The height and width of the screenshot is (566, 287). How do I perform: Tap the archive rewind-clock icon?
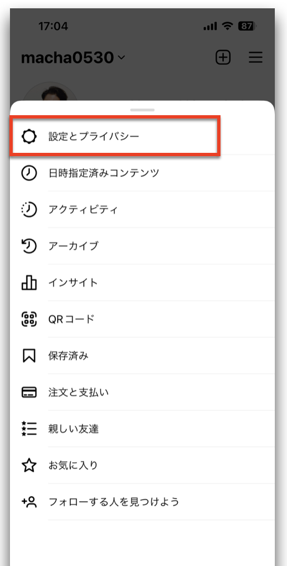pos(29,246)
